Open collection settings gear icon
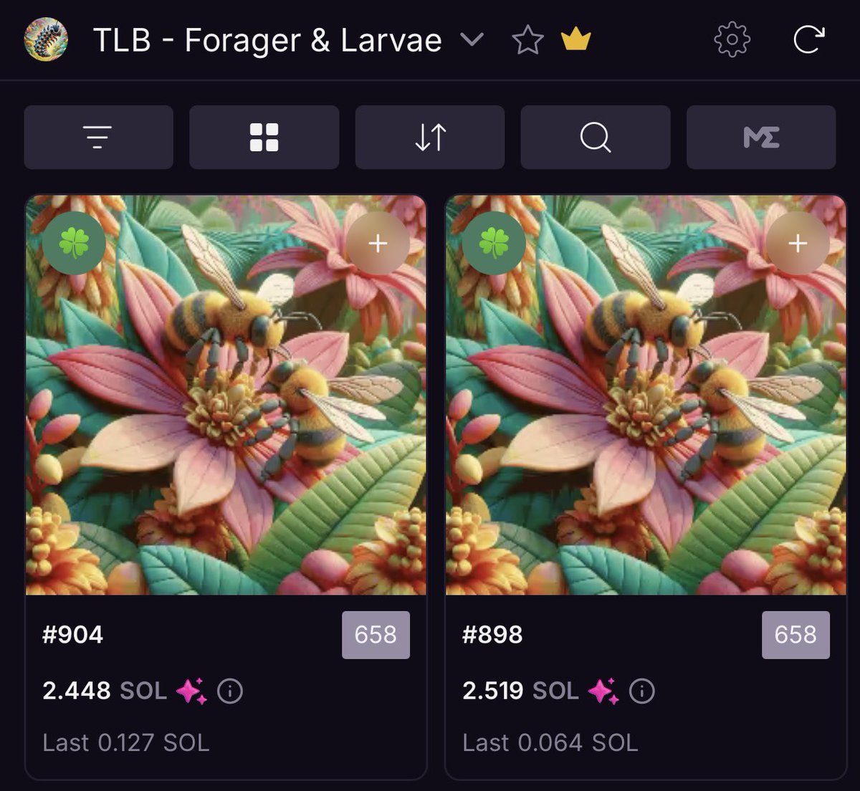 click(732, 39)
